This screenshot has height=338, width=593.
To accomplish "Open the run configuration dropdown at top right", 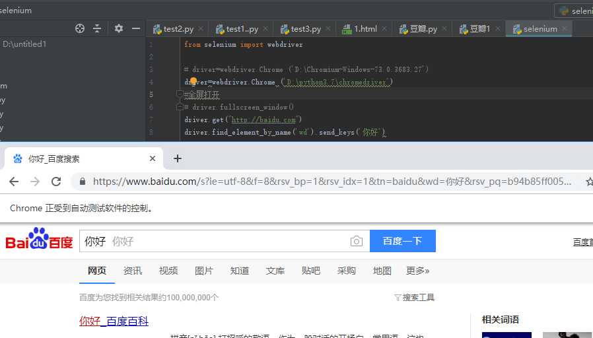I will pyautogui.click(x=574, y=11).
